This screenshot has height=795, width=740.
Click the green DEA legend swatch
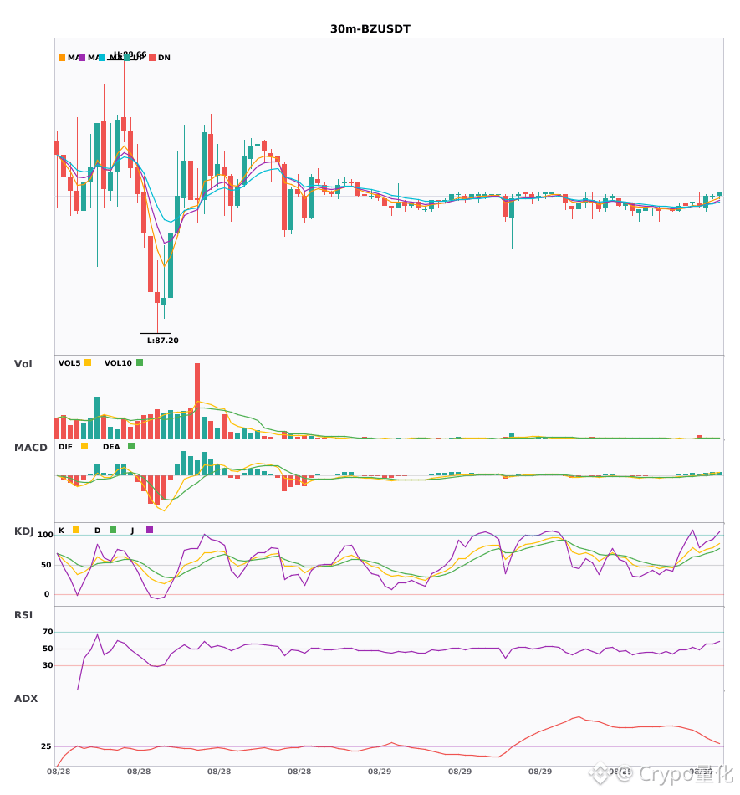point(131,446)
